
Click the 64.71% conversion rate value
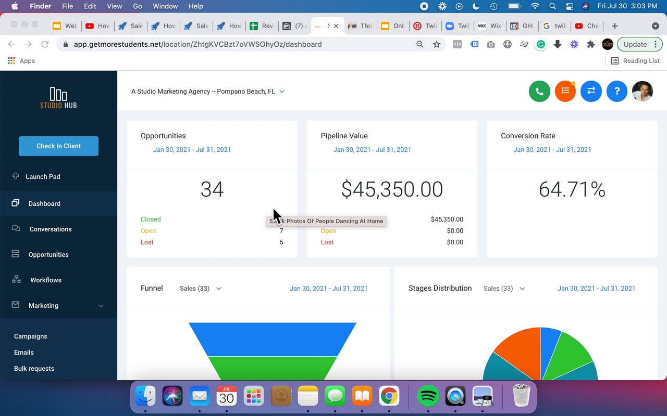click(572, 190)
